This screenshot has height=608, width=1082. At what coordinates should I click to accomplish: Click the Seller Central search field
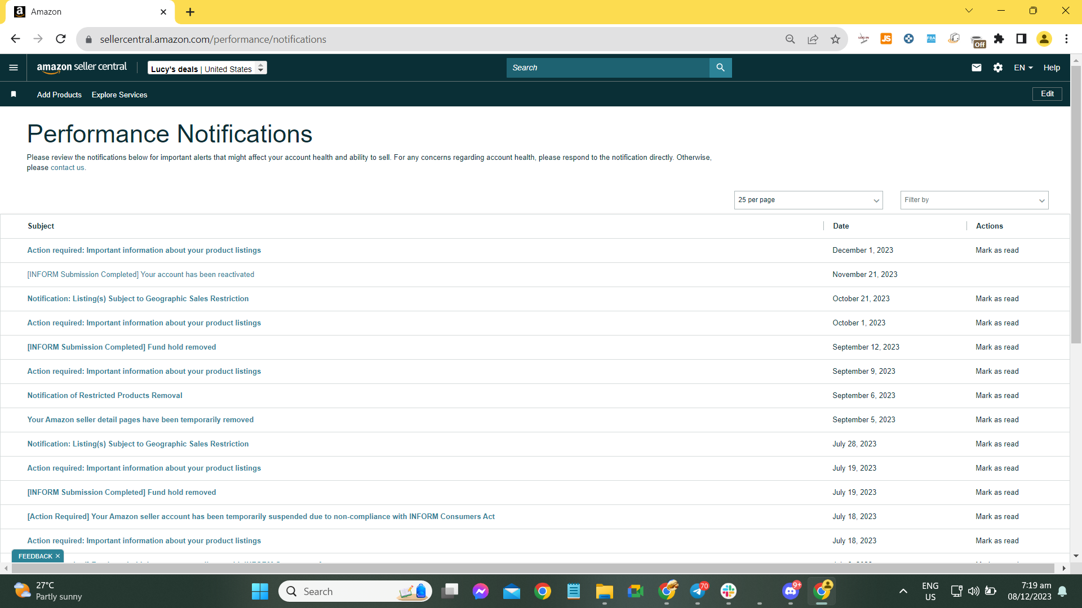(607, 68)
